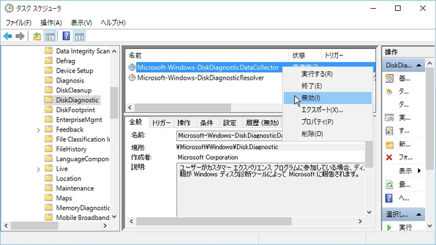This screenshot has width=436, height=245.
Task: Click the Create Basic Task icon (基...) in Actions pane
Action: [x=389, y=79]
